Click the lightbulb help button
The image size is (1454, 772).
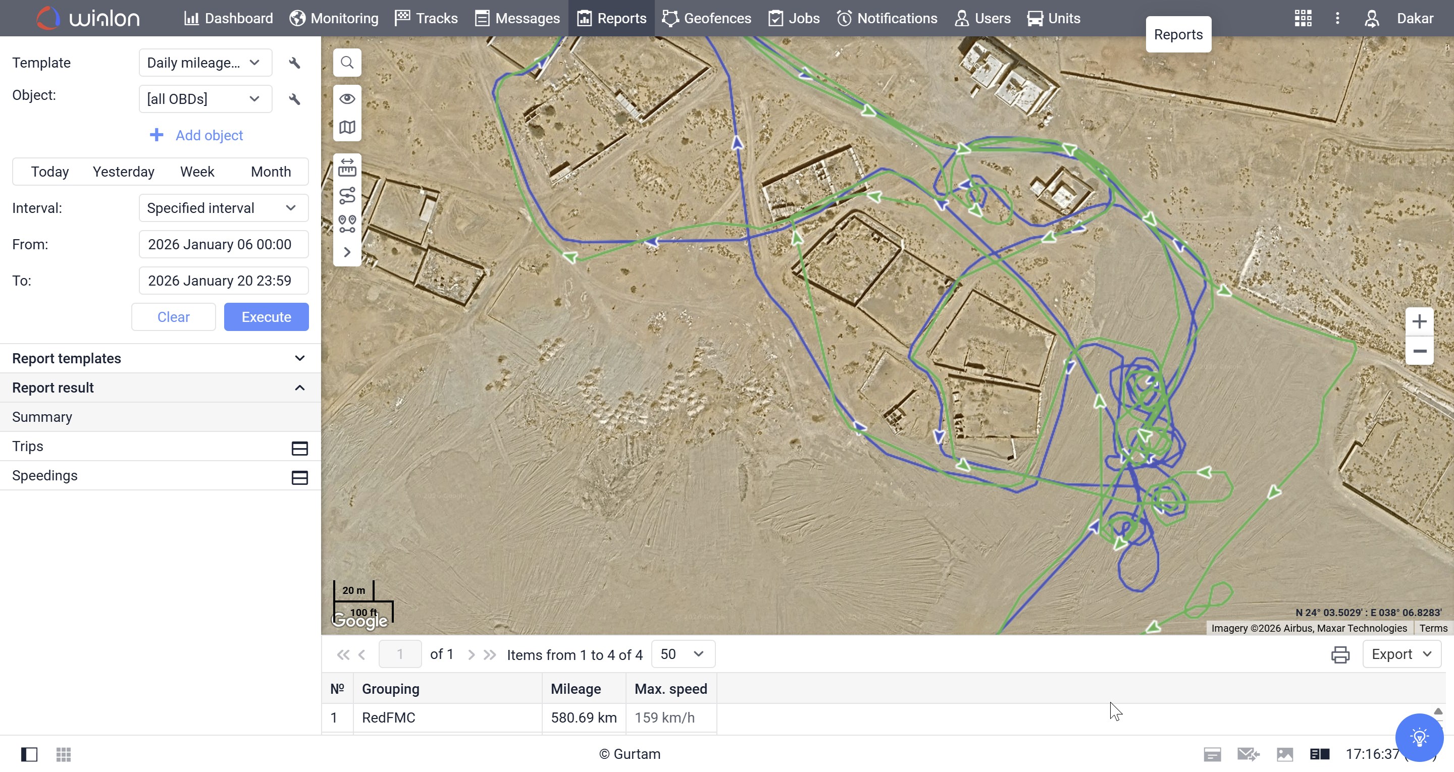pyautogui.click(x=1419, y=737)
